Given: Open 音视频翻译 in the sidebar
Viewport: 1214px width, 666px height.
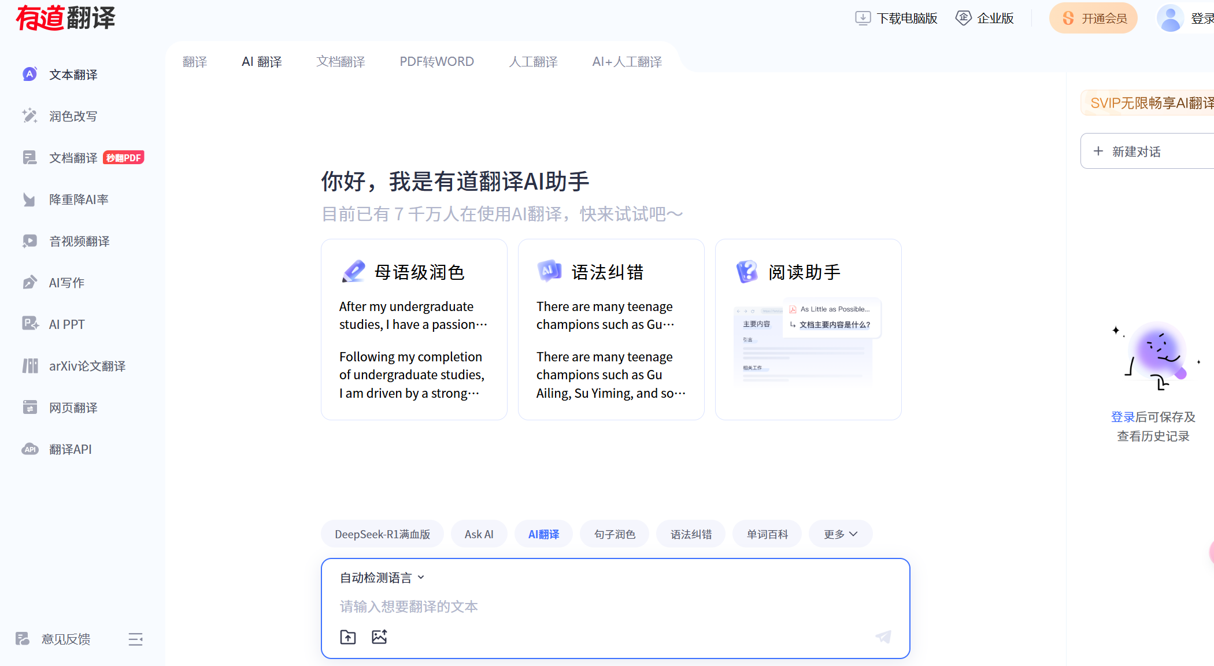Looking at the screenshot, I should tap(79, 241).
